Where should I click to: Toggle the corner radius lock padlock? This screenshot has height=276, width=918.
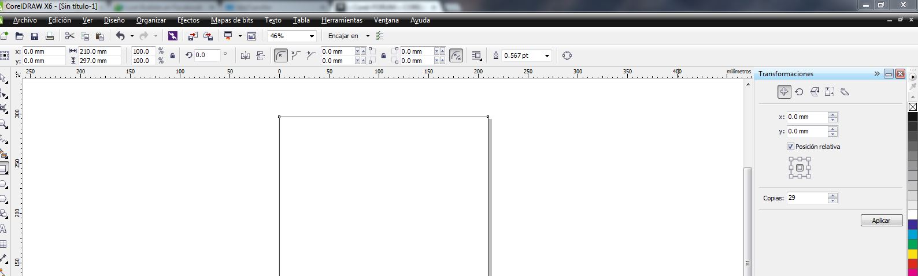pyautogui.click(x=383, y=56)
